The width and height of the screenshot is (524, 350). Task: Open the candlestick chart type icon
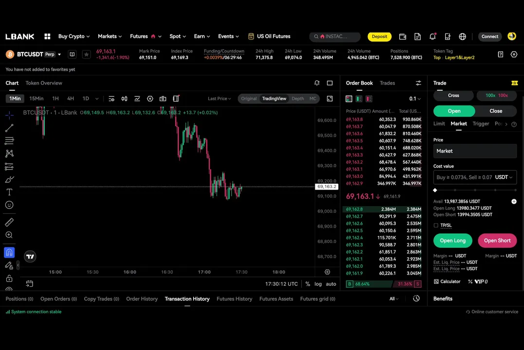pyautogui.click(x=125, y=99)
